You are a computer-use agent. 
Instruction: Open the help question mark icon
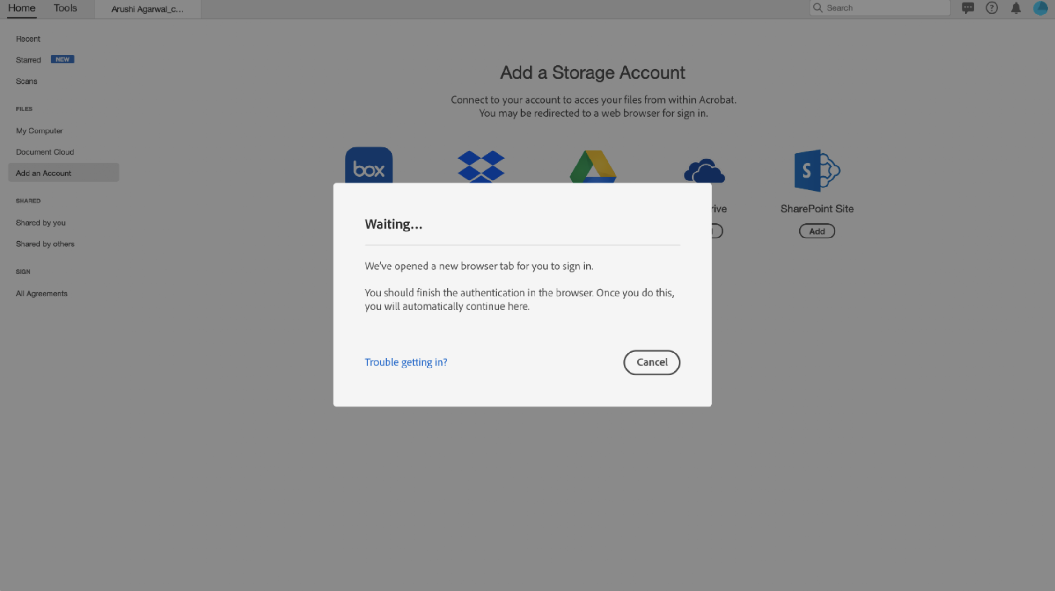(991, 8)
